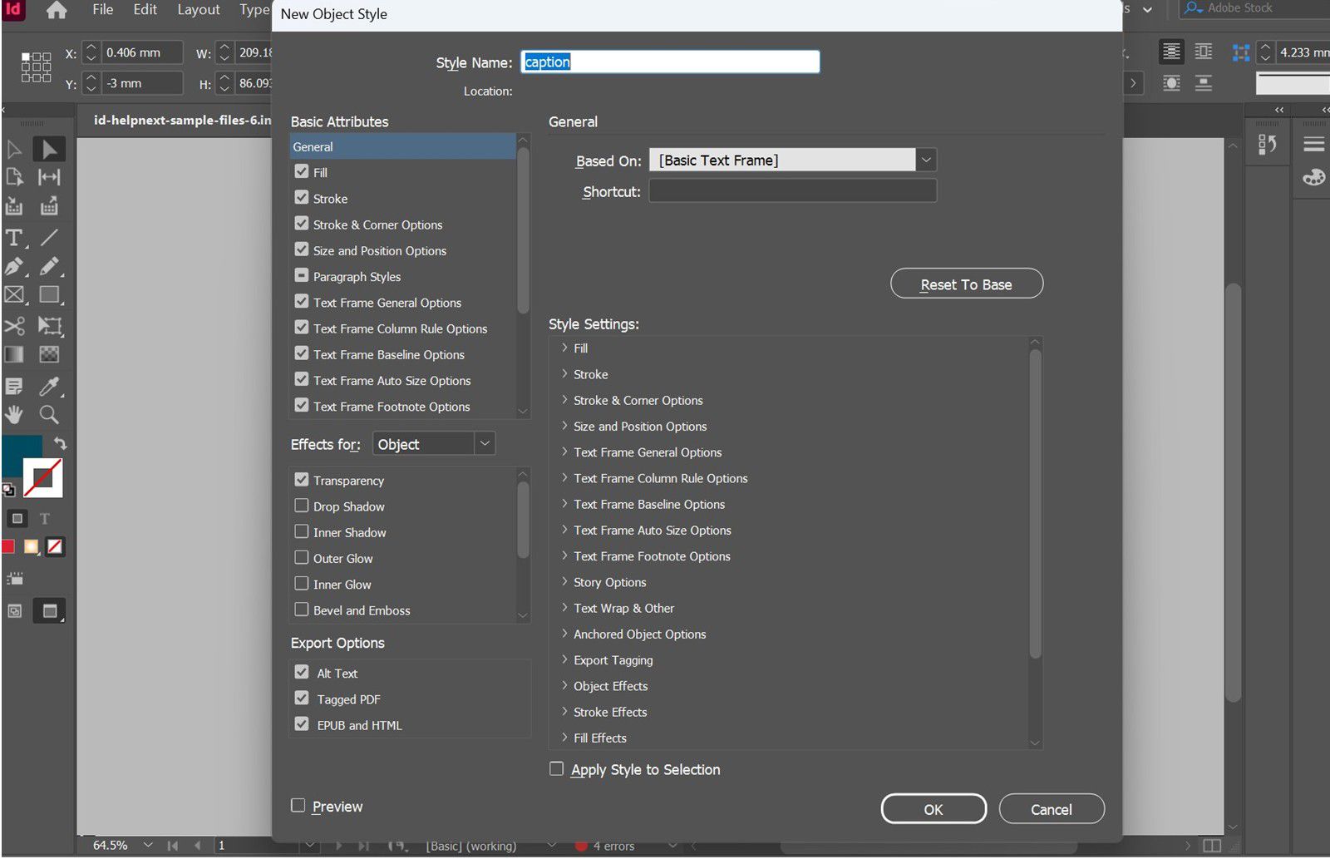The image size is (1330, 859).
Task: Open the Based On dropdown
Action: click(926, 160)
